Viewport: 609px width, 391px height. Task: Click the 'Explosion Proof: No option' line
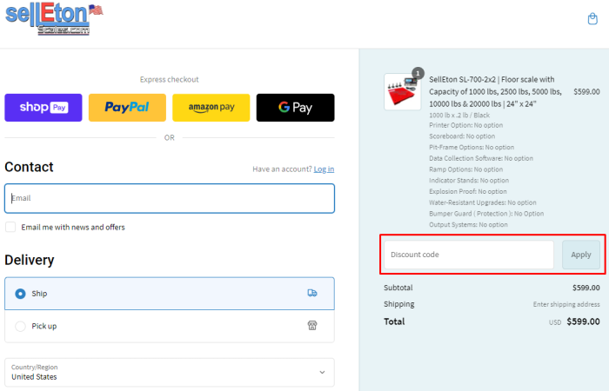[x=468, y=191]
